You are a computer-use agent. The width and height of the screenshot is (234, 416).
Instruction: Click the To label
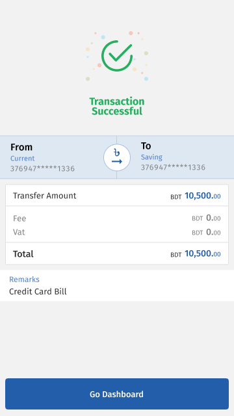[146, 146]
